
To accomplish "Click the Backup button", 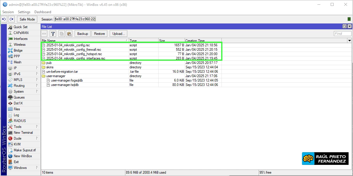I will pos(82,33).
